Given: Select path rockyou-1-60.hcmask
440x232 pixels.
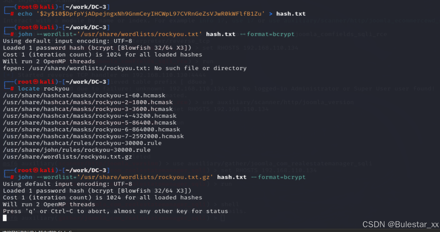Looking at the screenshot, I should pyautogui.click(x=84, y=95).
